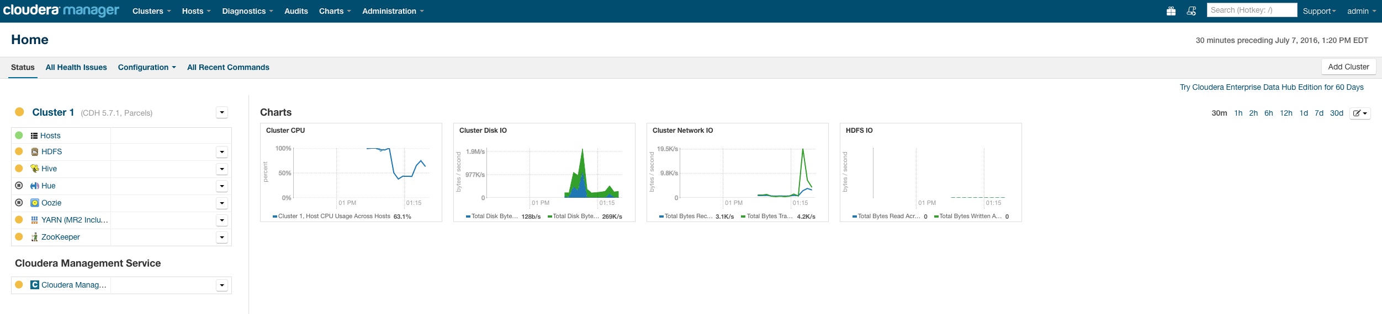This screenshot has width=1382, height=314.
Task: Open the YARN (MR2 Inclu... link
Action: pyautogui.click(x=75, y=220)
